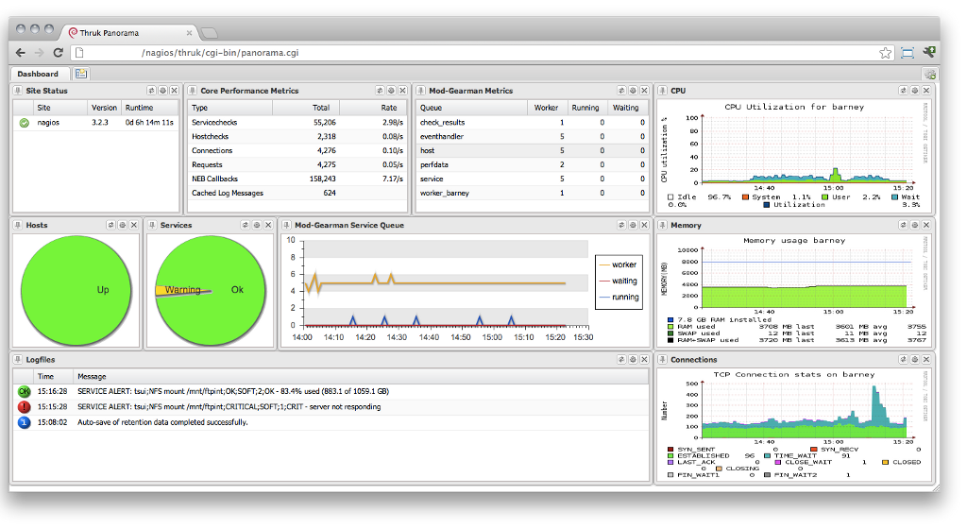Reload the browser page

coord(58,53)
